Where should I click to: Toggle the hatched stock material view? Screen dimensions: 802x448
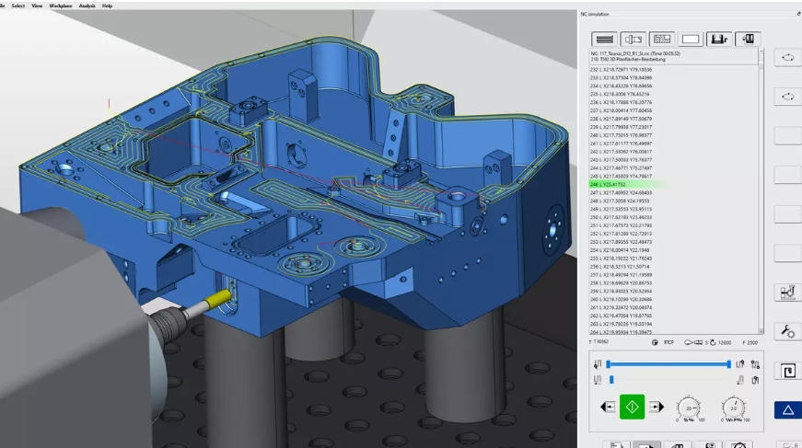click(x=661, y=40)
